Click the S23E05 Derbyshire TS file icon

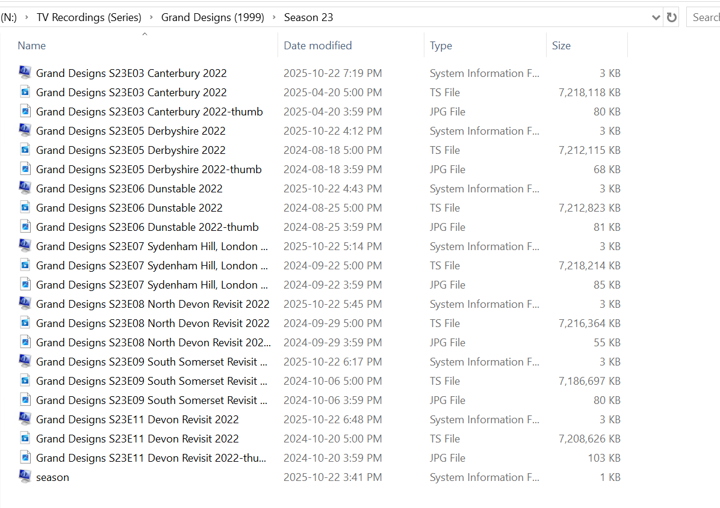(25, 150)
